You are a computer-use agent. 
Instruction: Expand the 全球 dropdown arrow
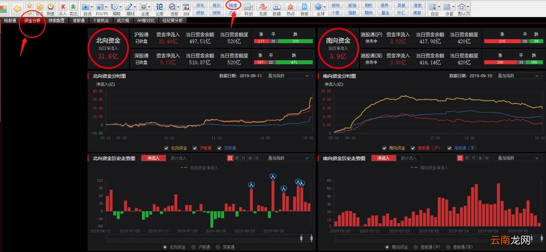[325, 7]
